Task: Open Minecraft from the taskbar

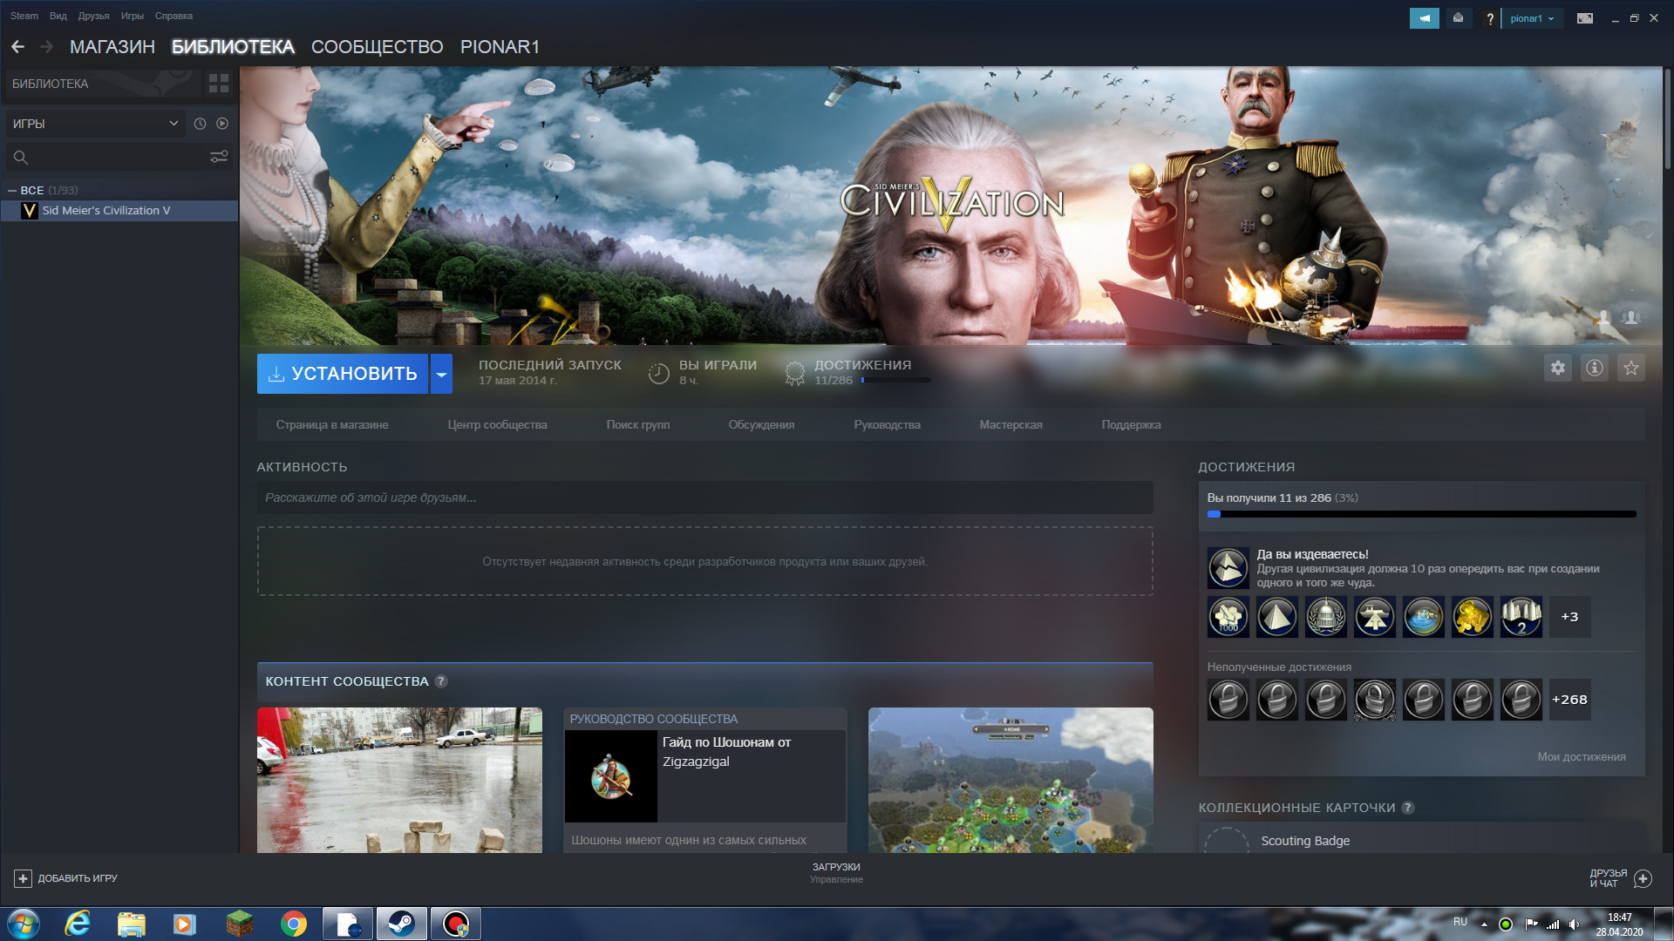Action: [239, 924]
